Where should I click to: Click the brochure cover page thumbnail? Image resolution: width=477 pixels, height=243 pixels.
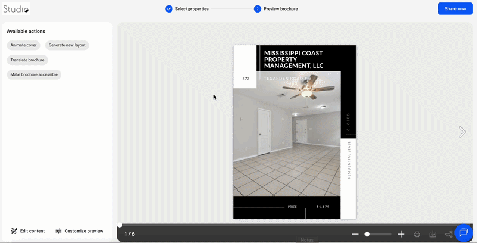pos(295,132)
